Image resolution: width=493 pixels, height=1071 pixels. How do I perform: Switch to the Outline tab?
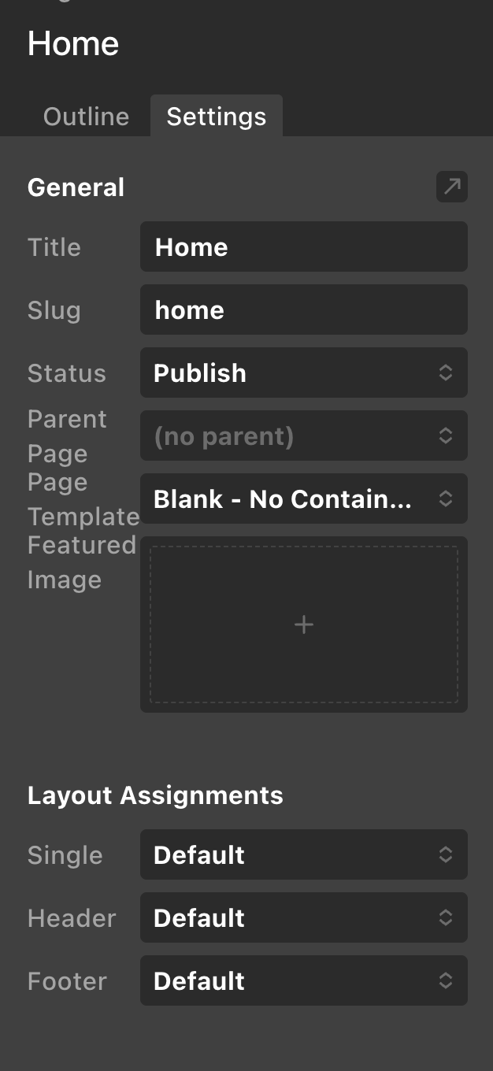pyautogui.click(x=86, y=117)
